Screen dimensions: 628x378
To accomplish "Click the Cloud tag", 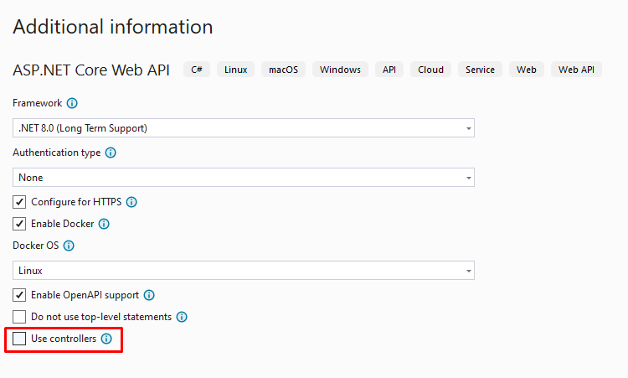I will [x=431, y=70].
